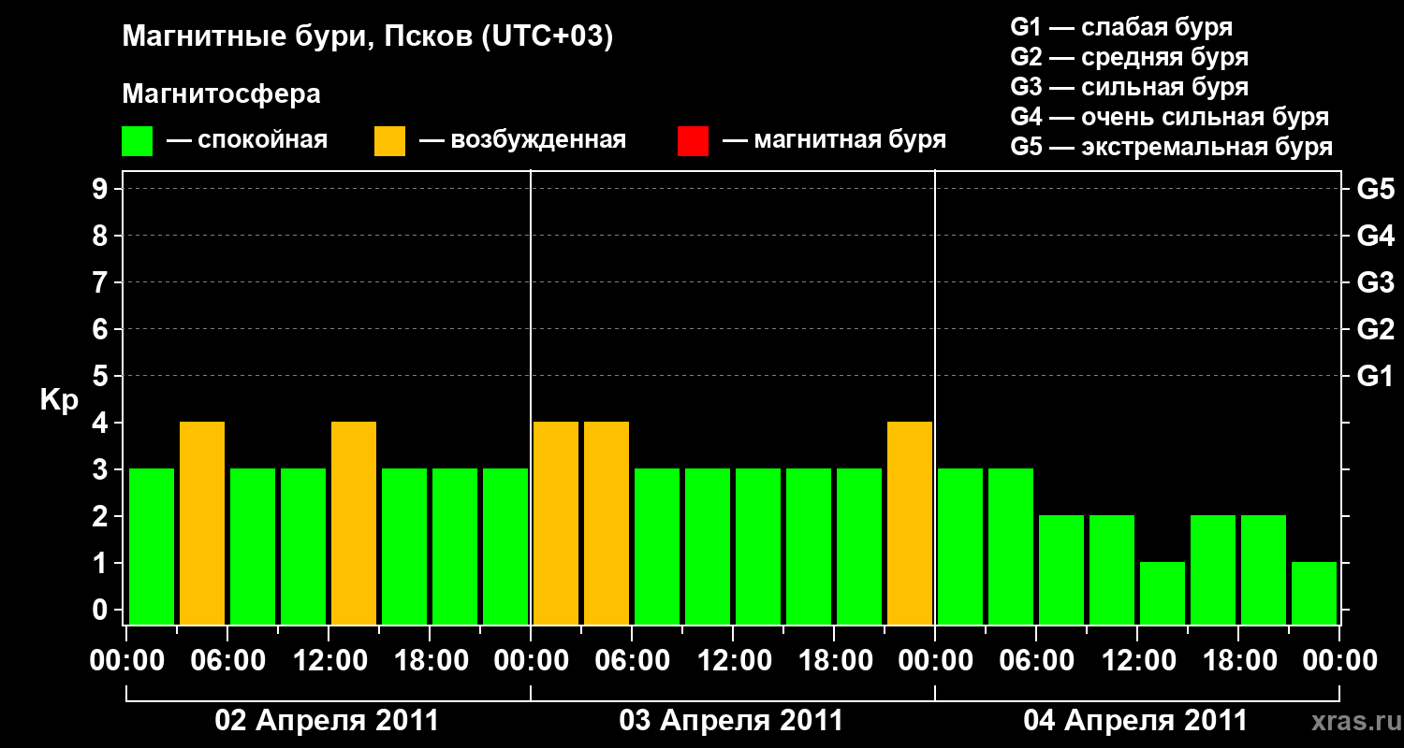The image size is (1404, 748).
Task: Click the '03 Апреля 2011' date label
Action: click(x=731, y=721)
